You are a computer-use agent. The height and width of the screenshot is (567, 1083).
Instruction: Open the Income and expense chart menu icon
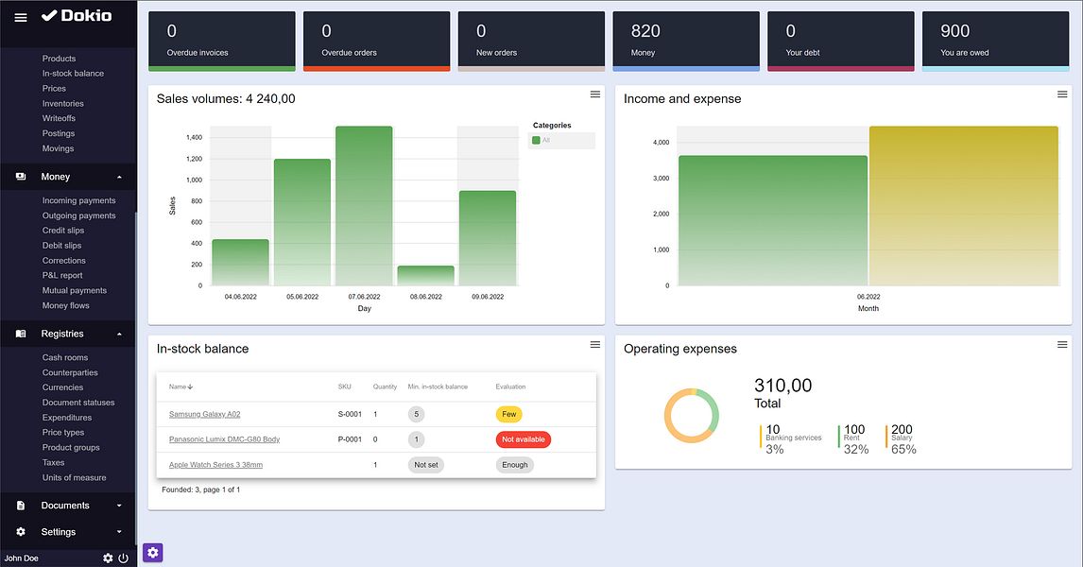point(1061,94)
